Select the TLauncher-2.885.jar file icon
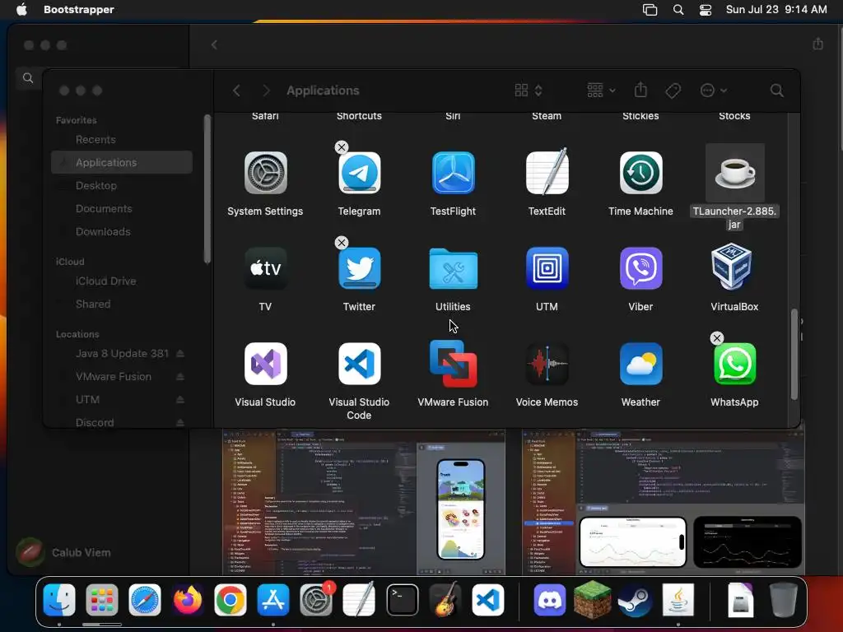Image resolution: width=843 pixels, height=632 pixels. 734,173
